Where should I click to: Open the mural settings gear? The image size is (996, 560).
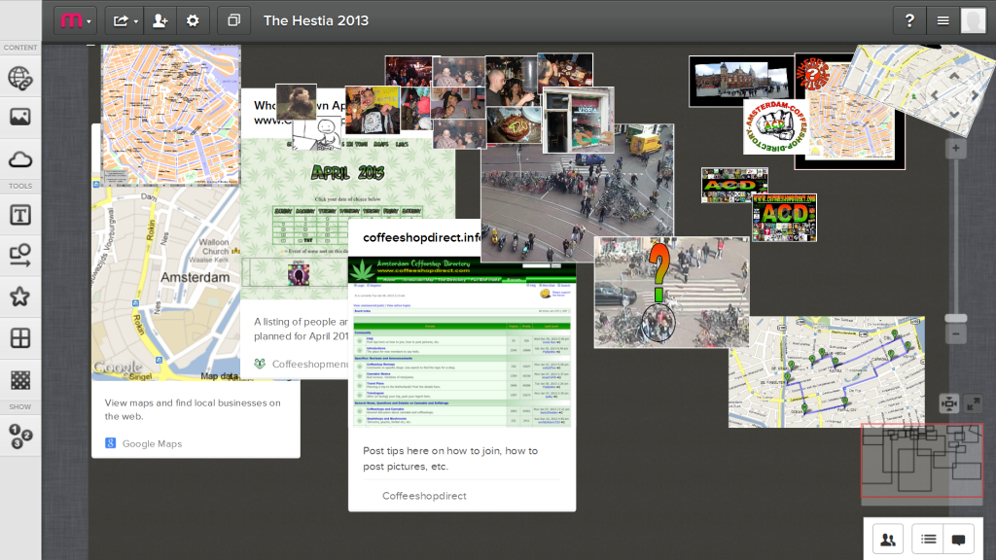pos(193,20)
